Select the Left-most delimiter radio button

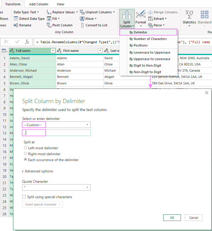(25, 147)
